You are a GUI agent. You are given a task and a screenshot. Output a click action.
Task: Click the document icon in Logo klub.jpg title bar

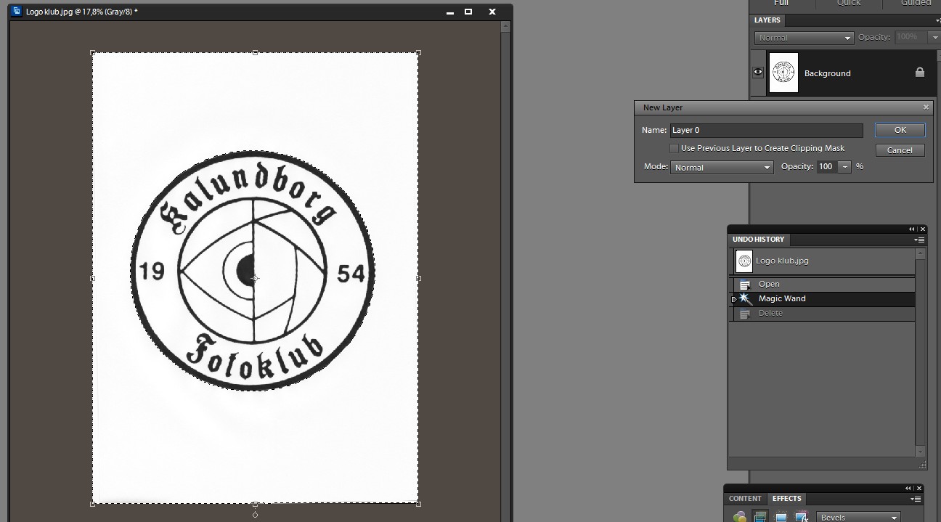[x=17, y=12]
